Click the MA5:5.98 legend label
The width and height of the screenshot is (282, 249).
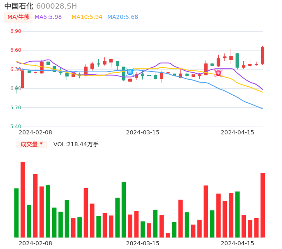pyautogui.click(x=48, y=17)
